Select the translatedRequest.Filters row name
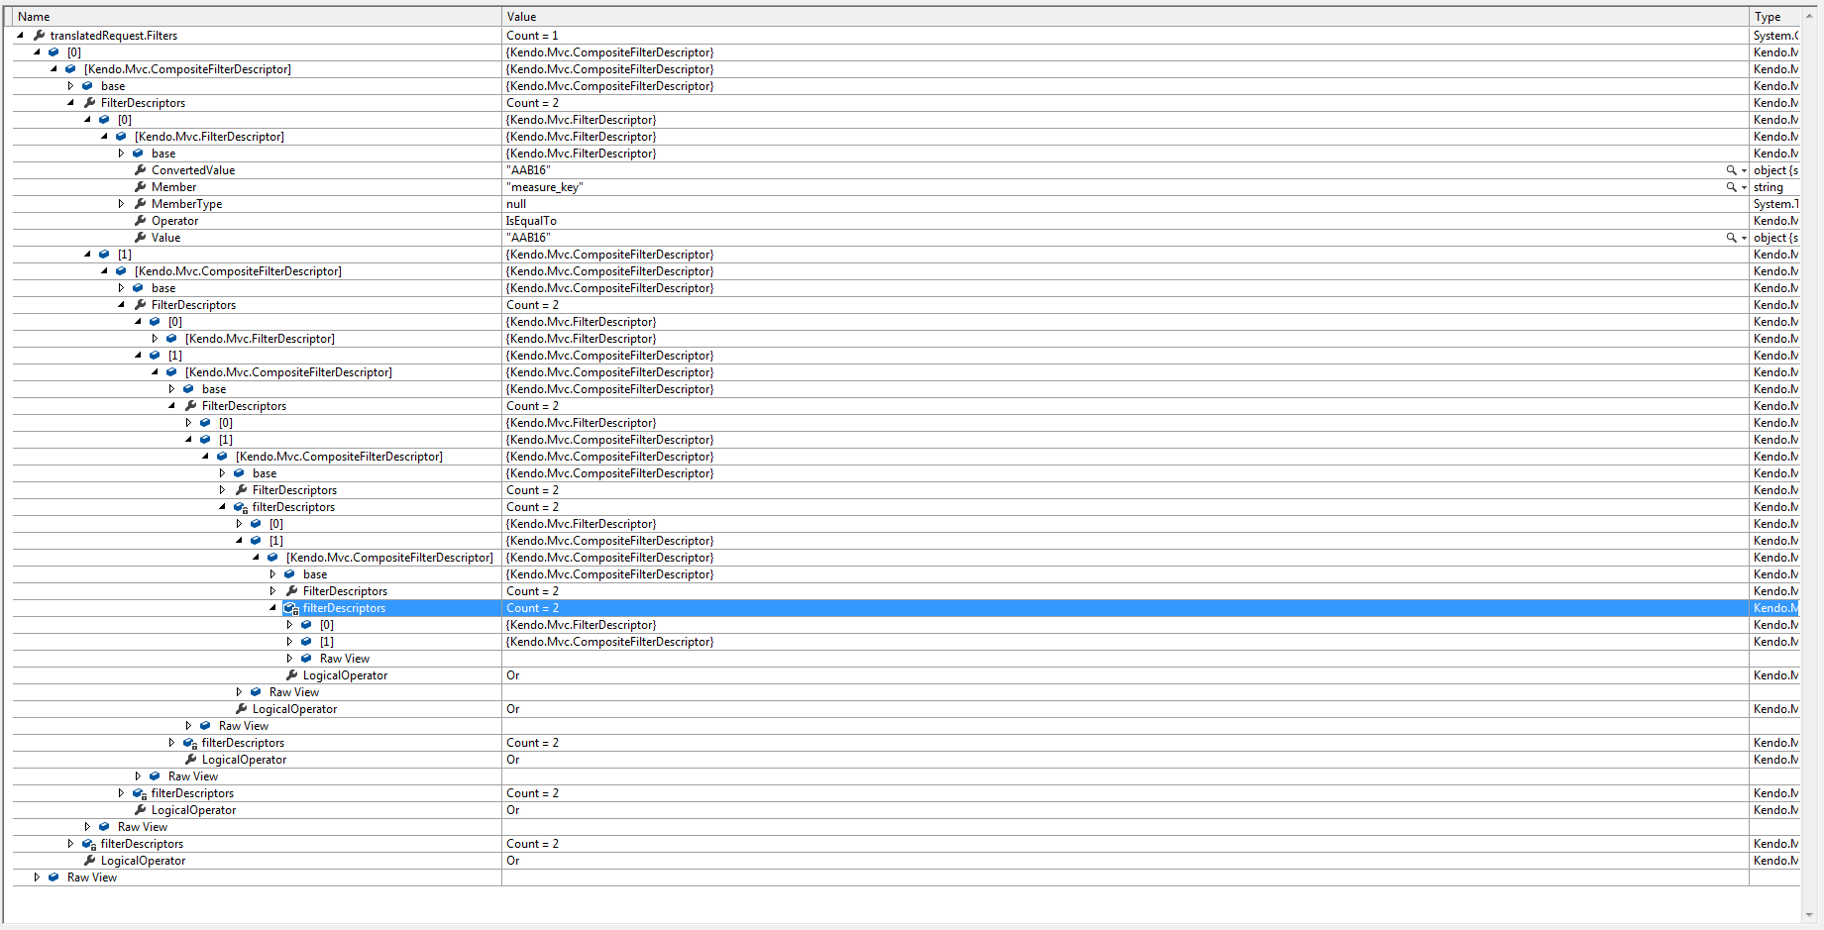Viewport: 1824px width, 930px height. tap(114, 36)
